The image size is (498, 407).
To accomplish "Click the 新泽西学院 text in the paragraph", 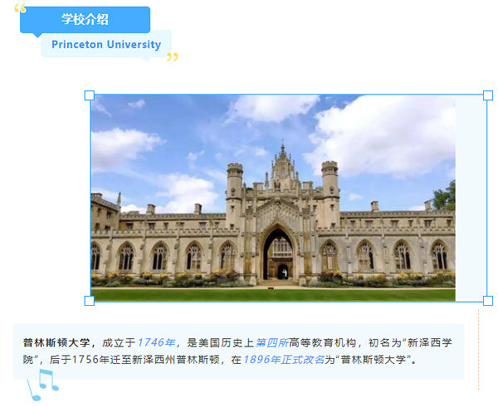I will (x=237, y=351).
